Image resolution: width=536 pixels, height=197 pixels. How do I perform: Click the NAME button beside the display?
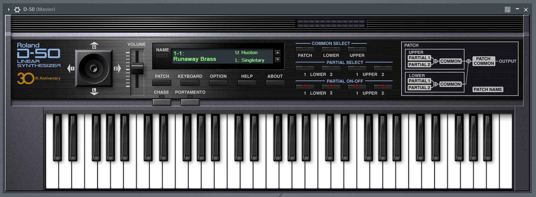tap(162, 56)
